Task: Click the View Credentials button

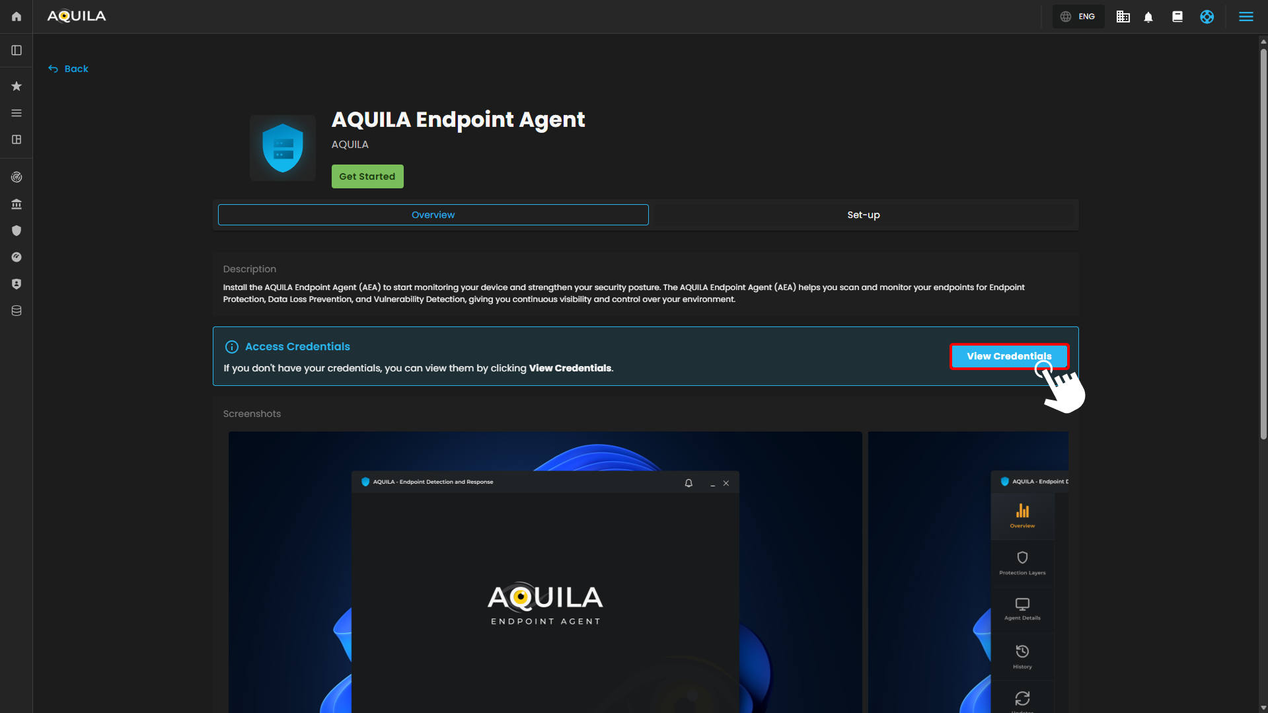Action: pos(1008,356)
